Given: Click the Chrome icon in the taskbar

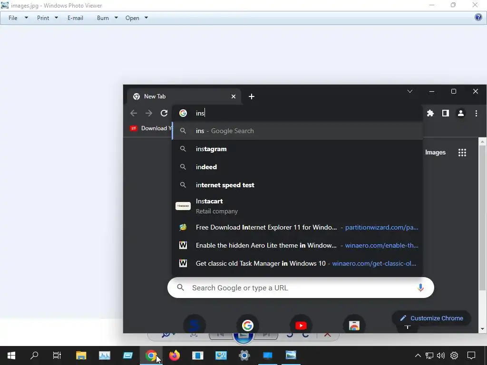Looking at the screenshot, I should 151,355.
